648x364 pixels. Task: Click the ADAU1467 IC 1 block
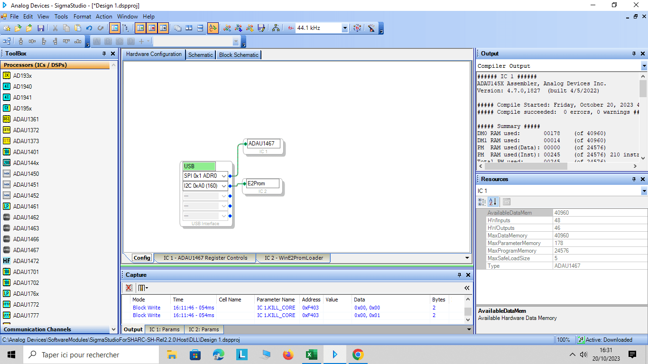click(264, 146)
